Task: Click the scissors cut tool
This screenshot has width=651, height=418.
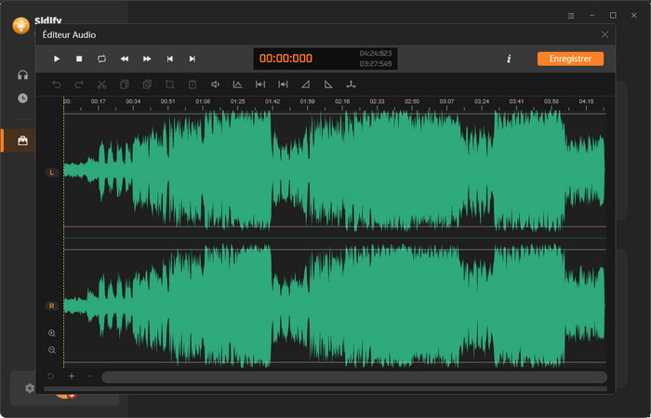Action: pyautogui.click(x=101, y=85)
